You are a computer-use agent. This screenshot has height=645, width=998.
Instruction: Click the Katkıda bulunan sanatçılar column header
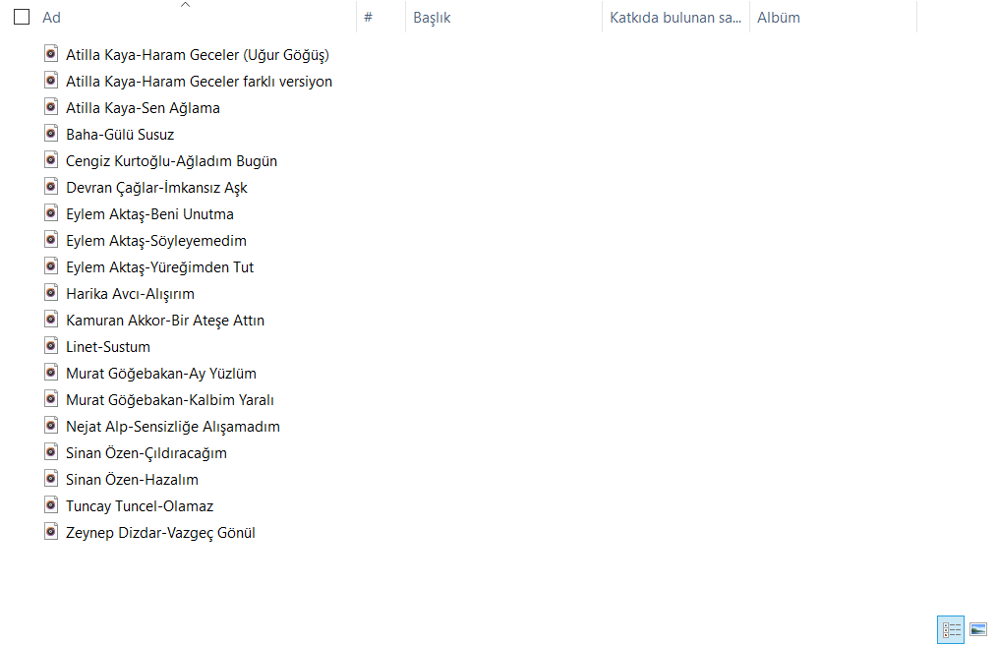tap(675, 18)
